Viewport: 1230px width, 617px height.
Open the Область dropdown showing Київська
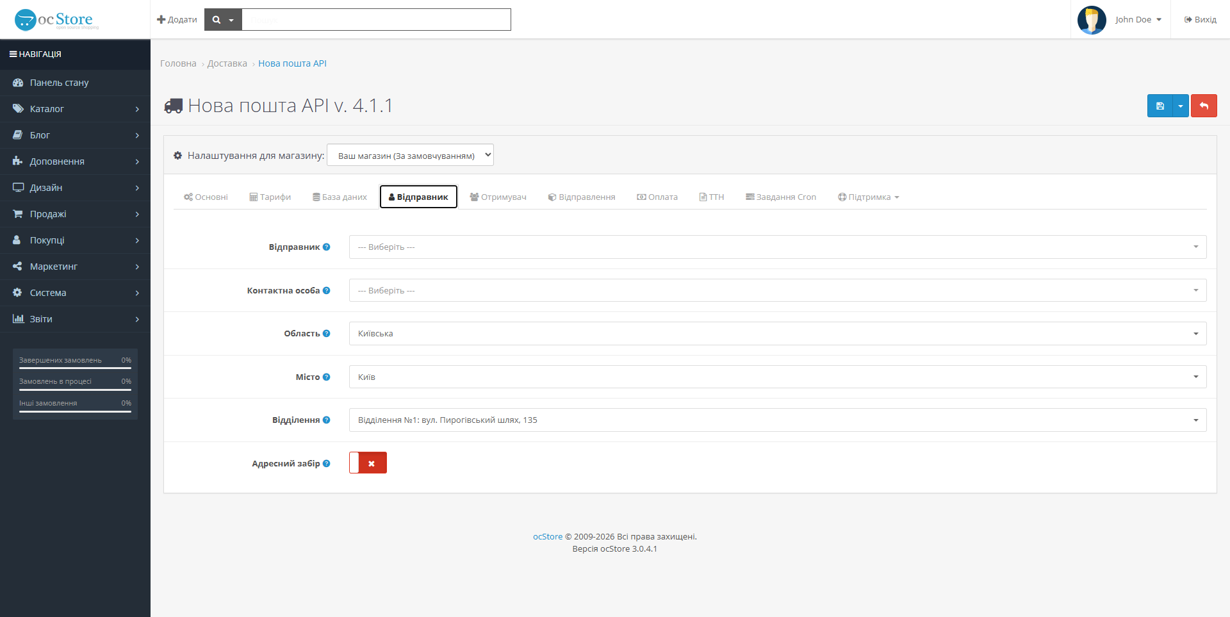point(778,334)
